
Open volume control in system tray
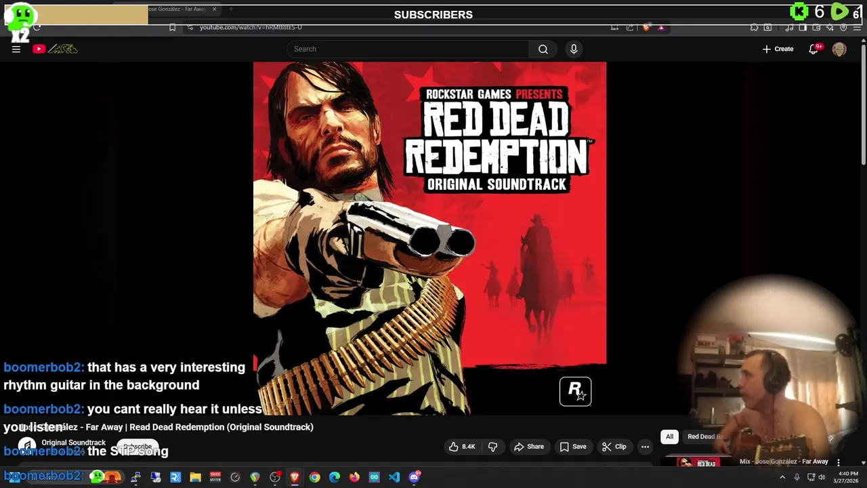point(822,477)
